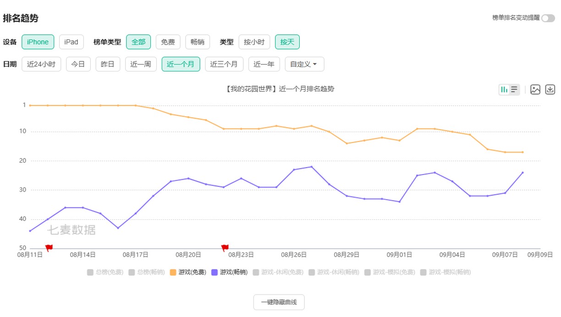Hide 游戏(免费) orange curve
The height and width of the screenshot is (317, 561).
tap(187, 272)
